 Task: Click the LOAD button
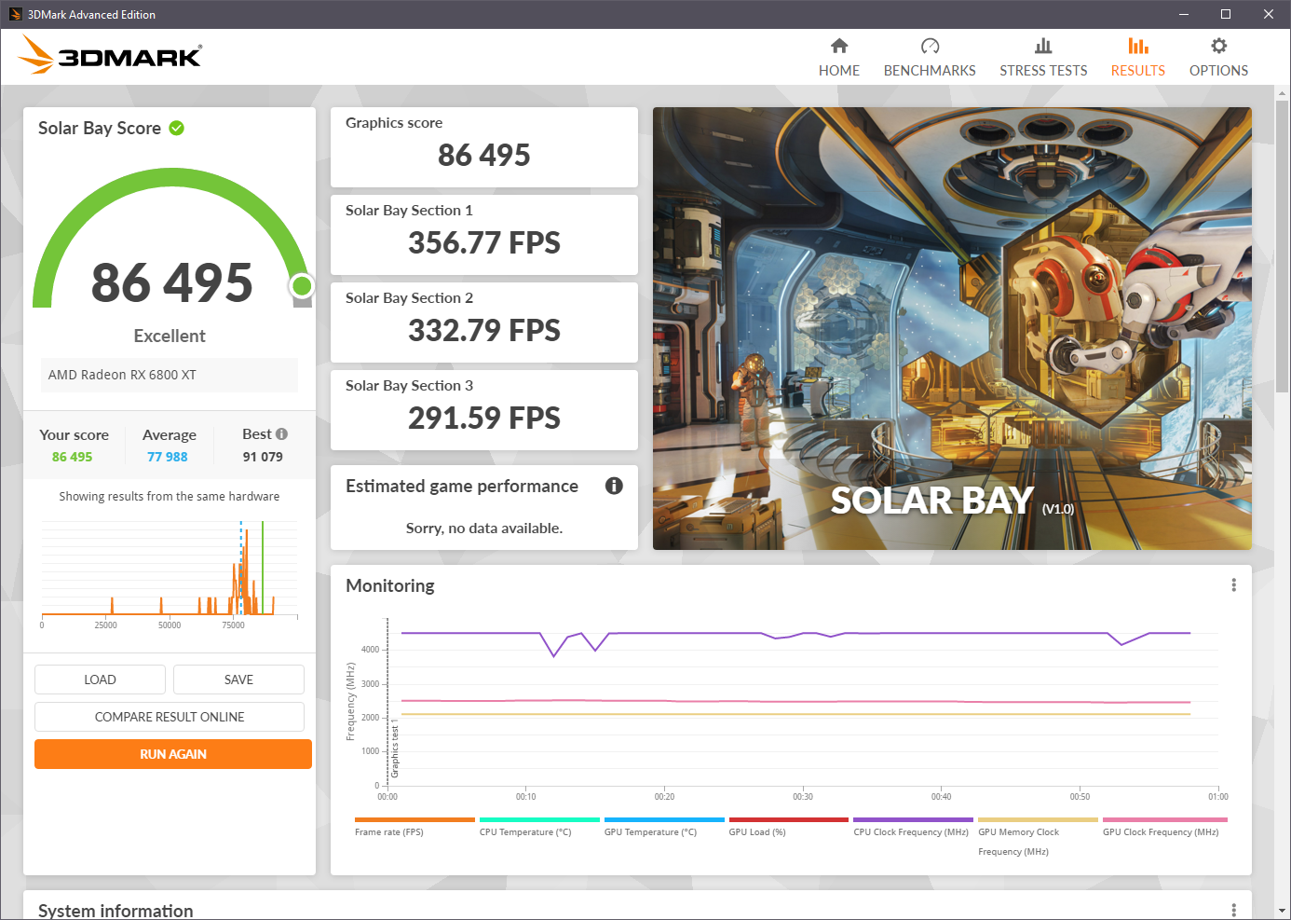click(100, 680)
